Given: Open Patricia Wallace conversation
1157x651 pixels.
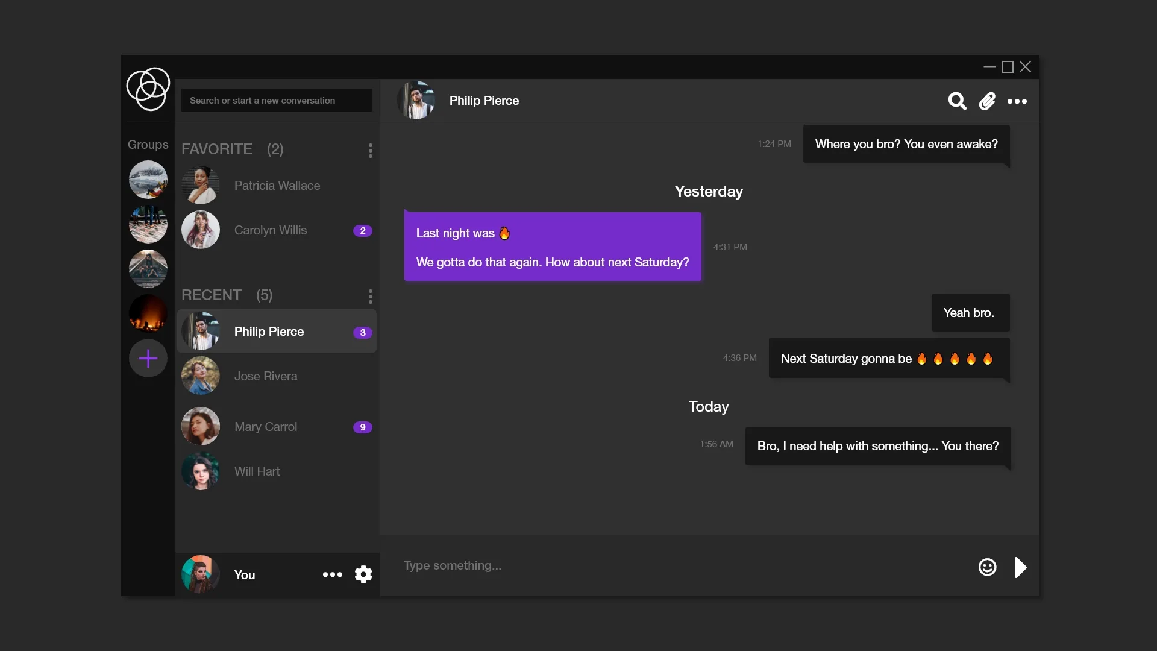Looking at the screenshot, I should (277, 186).
